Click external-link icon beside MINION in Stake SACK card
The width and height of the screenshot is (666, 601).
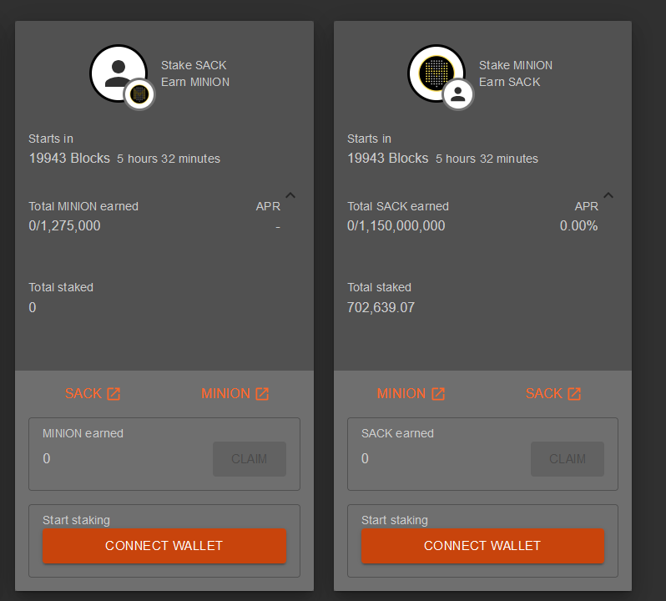[x=262, y=394]
